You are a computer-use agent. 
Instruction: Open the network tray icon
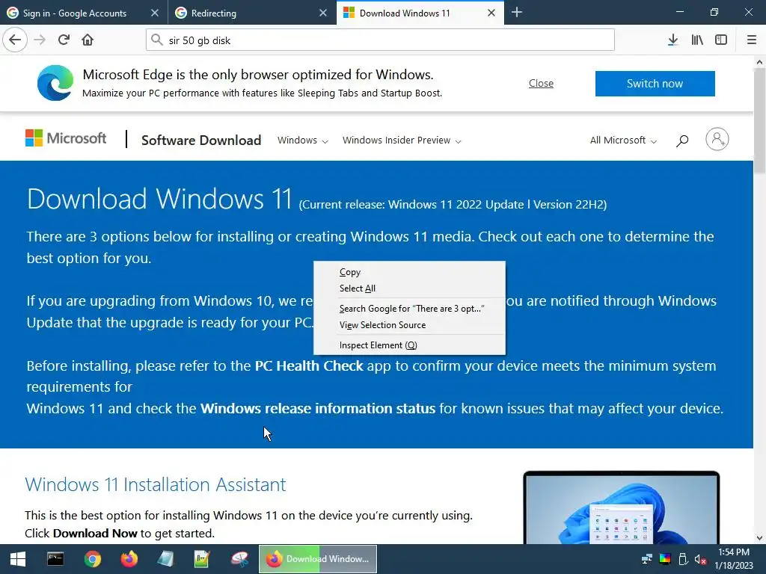pos(647,559)
